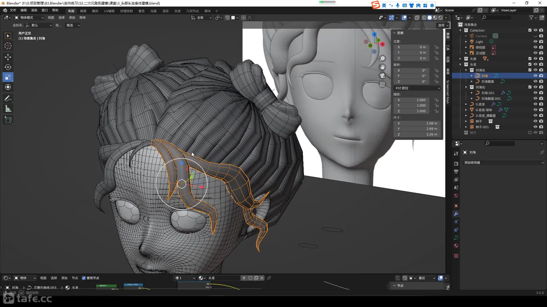
Task: Select the 3D Cursor tool
Action: point(8,46)
